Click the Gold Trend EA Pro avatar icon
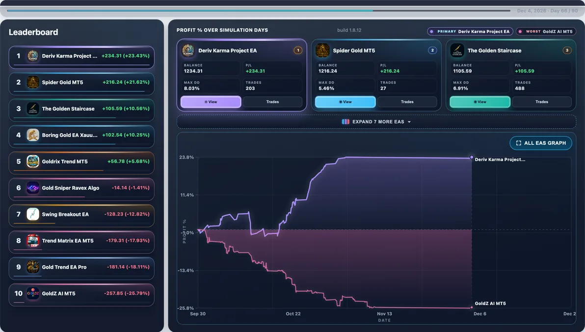Image resolution: width=585 pixels, height=332 pixels. point(33,267)
